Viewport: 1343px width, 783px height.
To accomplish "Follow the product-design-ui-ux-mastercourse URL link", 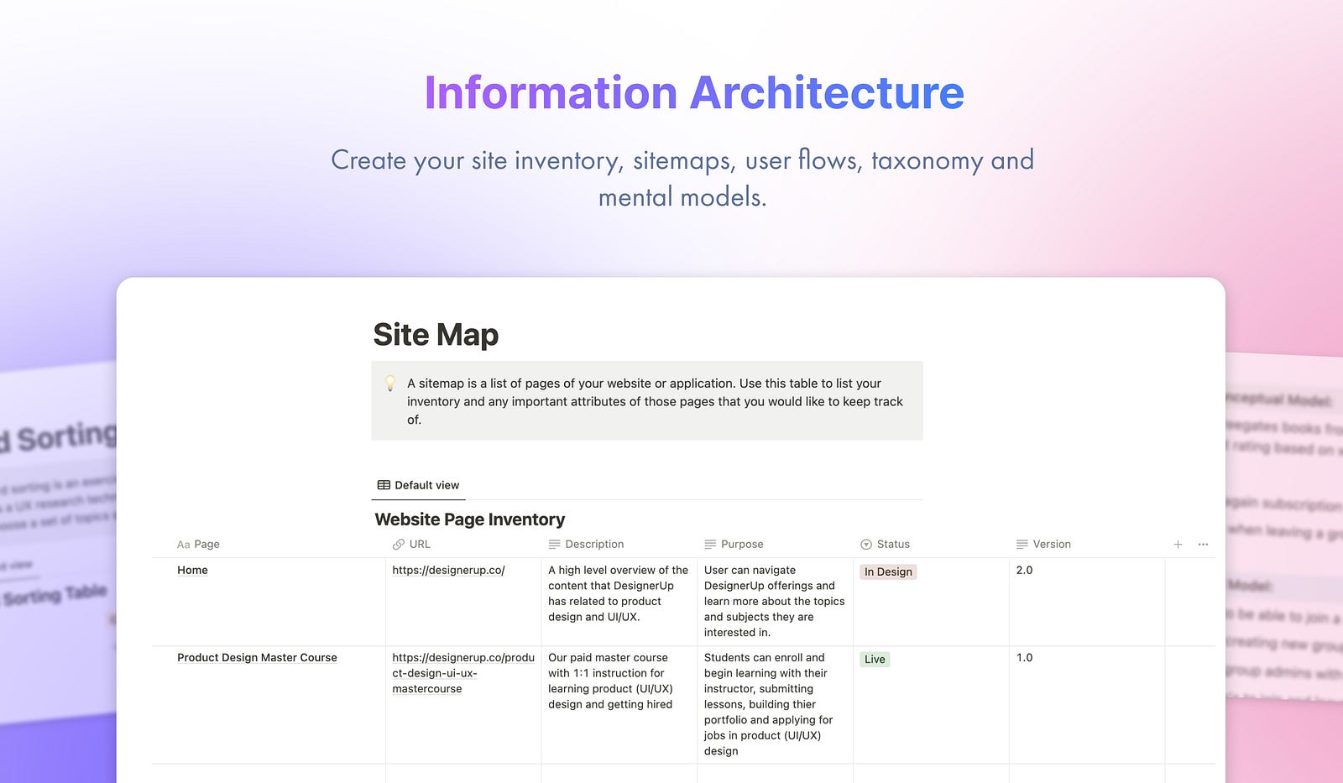I will click(463, 673).
